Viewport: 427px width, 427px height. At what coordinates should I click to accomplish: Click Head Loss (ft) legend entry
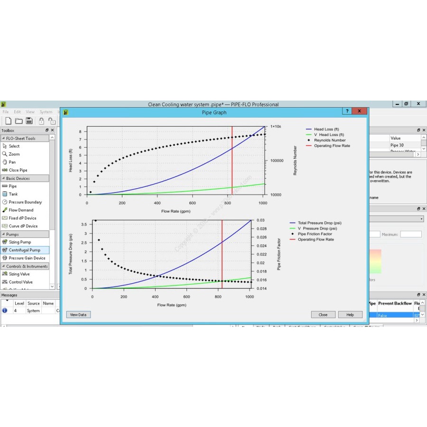point(323,130)
